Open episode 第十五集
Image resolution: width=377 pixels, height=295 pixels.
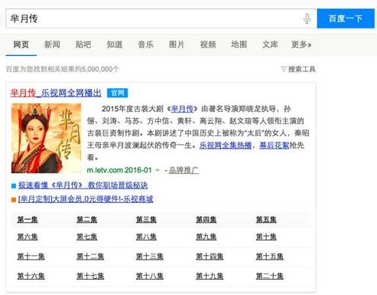tap(270, 256)
